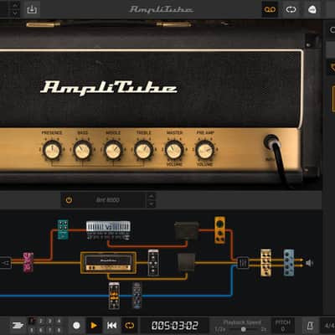The image size is (335, 335).
Task: Open the Custom Shop icon
Action: pos(312,9)
